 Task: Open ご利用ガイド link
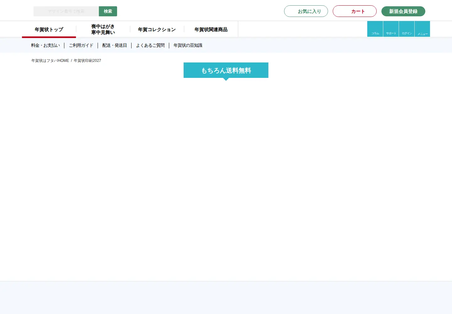(x=81, y=46)
